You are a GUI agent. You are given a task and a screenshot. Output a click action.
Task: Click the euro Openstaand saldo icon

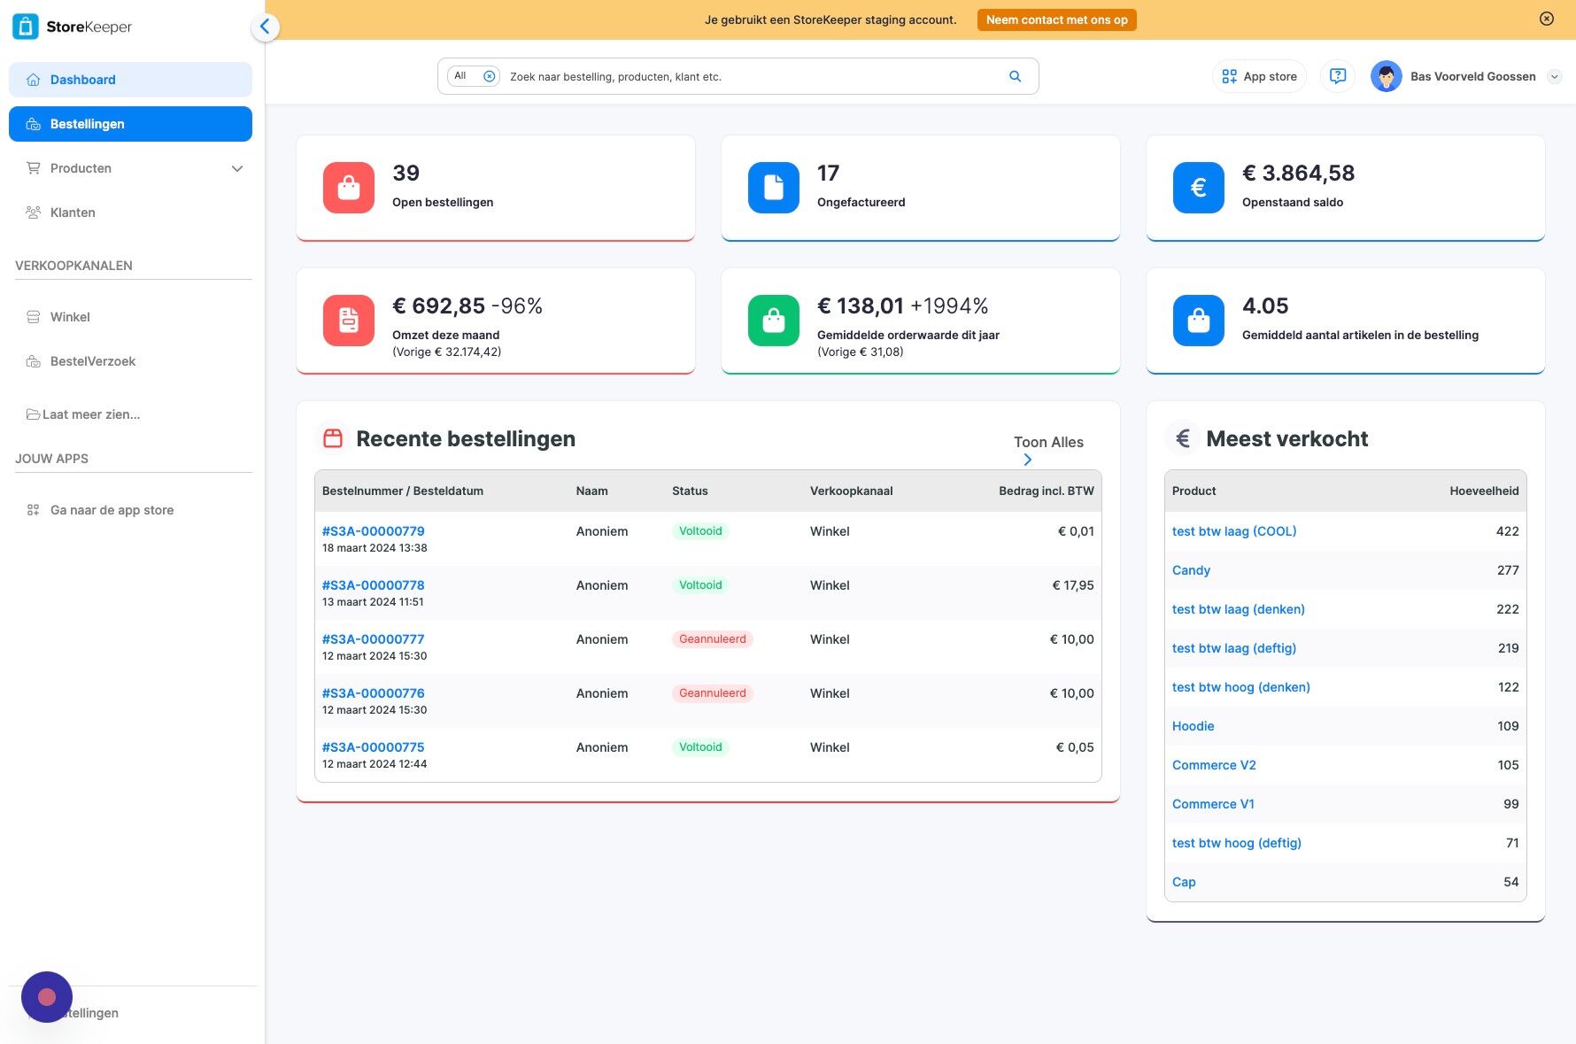[x=1199, y=188]
